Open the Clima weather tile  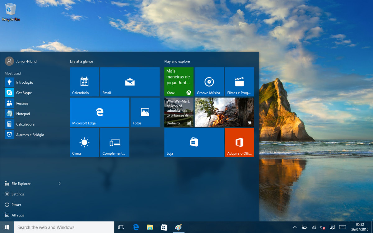(x=85, y=142)
